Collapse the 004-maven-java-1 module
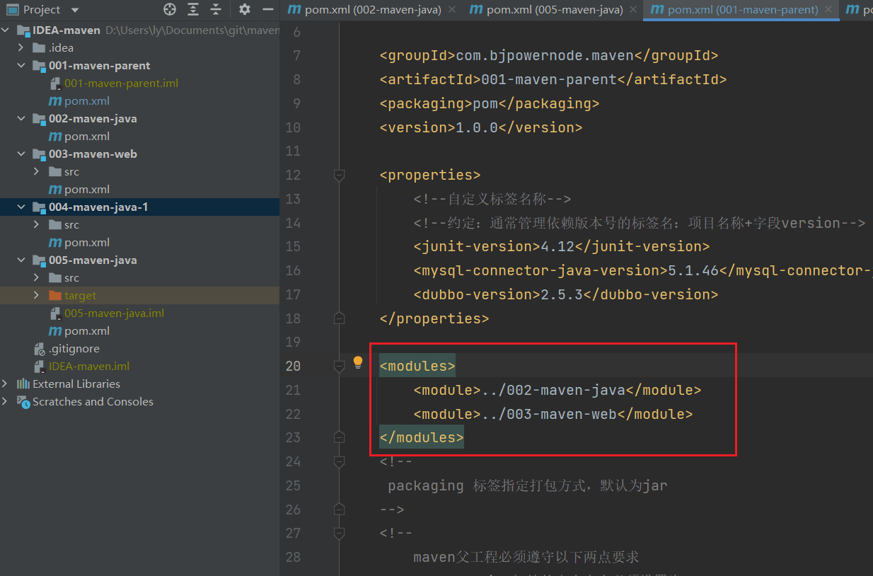Image resolution: width=873 pixels, height=576 pixels. (x=21, y=207)
